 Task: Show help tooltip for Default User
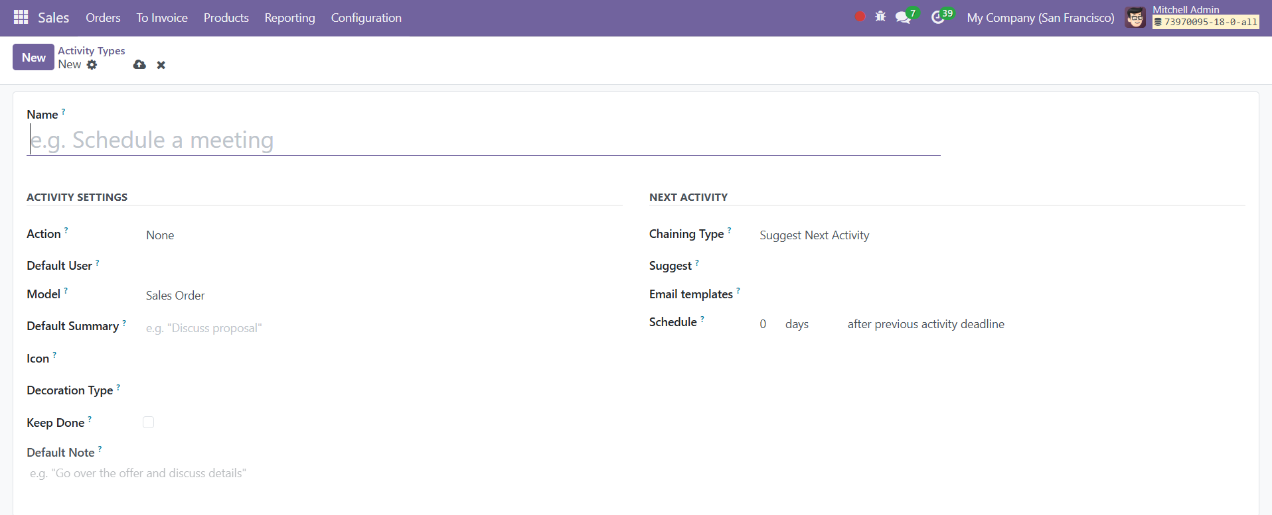pos(97,263)
